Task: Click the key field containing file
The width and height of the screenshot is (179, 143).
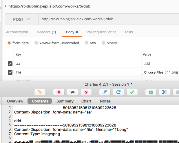Action: click(x=78, y=72)
